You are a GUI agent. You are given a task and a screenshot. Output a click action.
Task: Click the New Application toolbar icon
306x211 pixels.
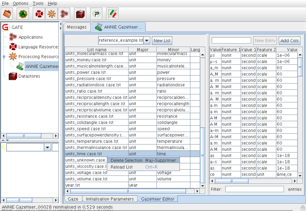pyautogui.click(x=64, y=14)
